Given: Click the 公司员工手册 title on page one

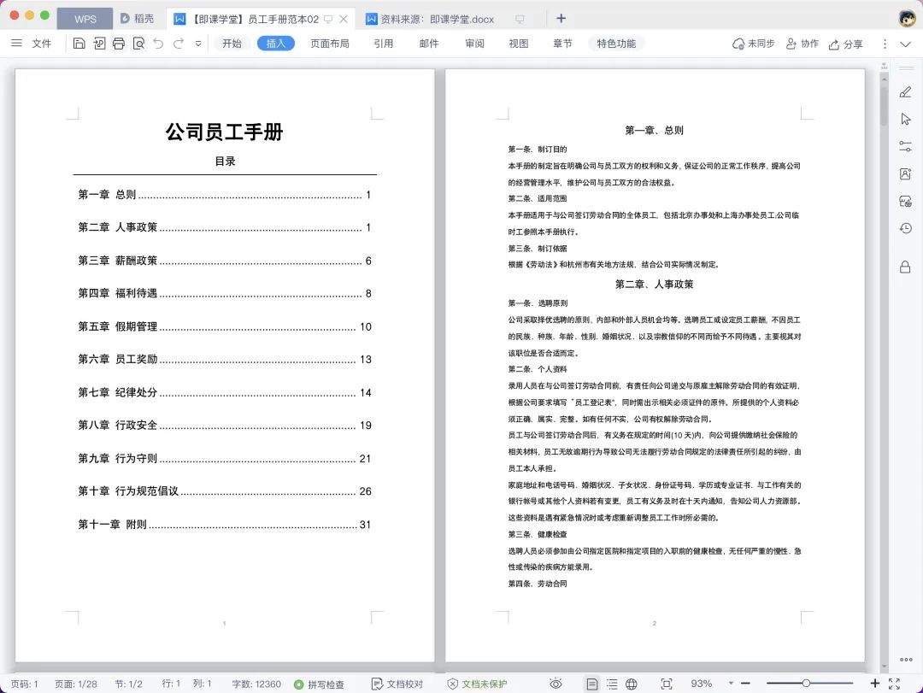Looking at the screenshot, I should [x=224, y=132].
